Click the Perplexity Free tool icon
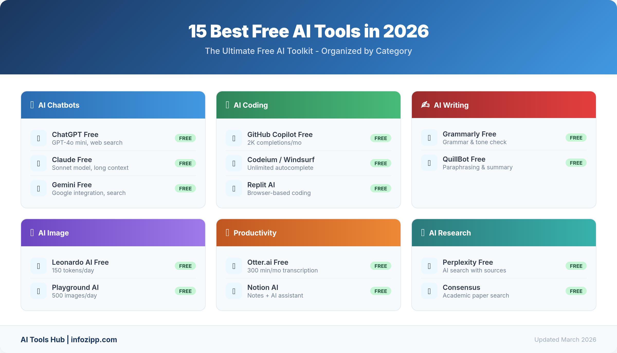The height and width of the screenshot is (353, 617). [429, 266]
